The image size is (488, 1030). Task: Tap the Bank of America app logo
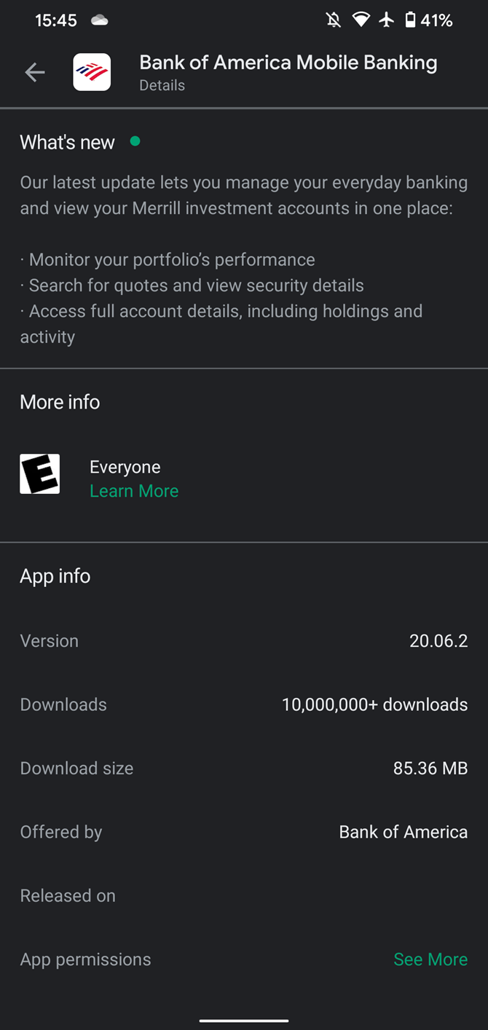coord(92,72)
